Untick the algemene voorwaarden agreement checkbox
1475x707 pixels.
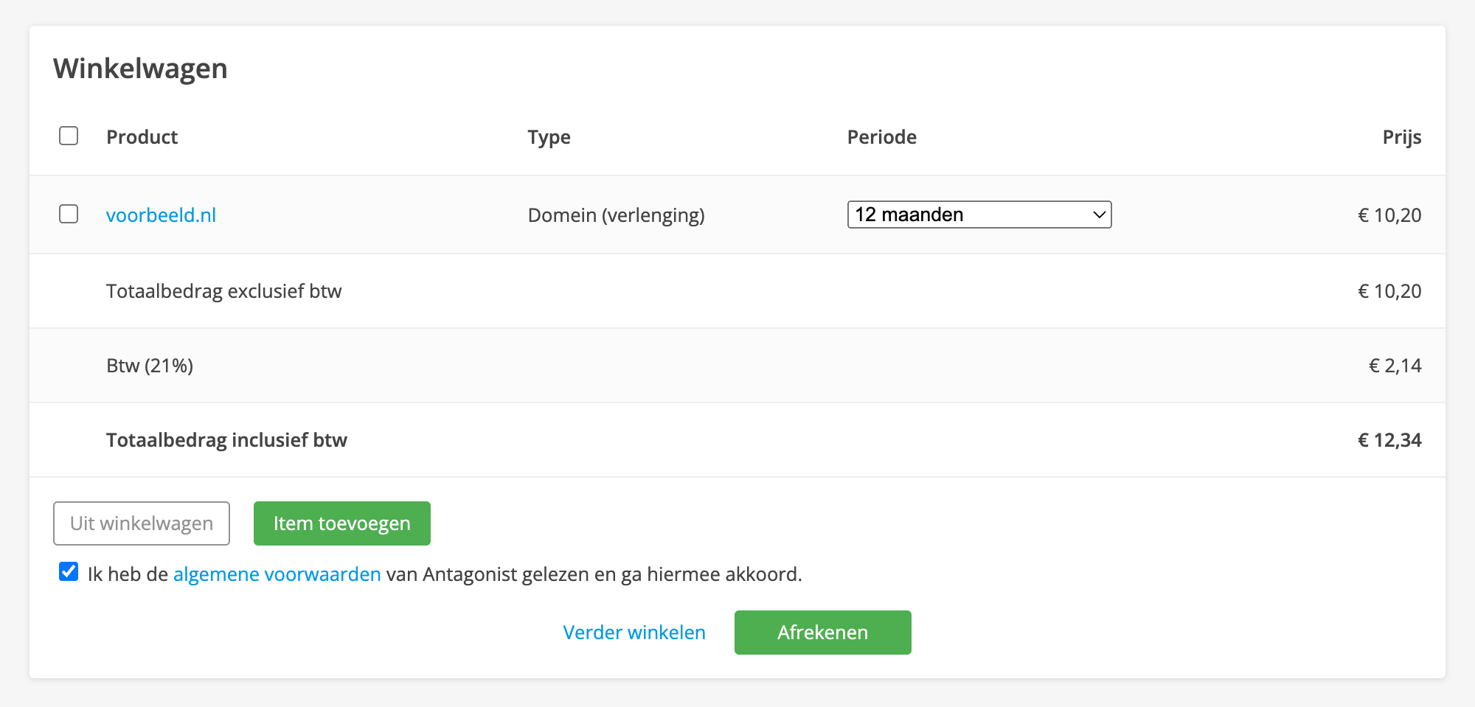[x=69, y=572]
